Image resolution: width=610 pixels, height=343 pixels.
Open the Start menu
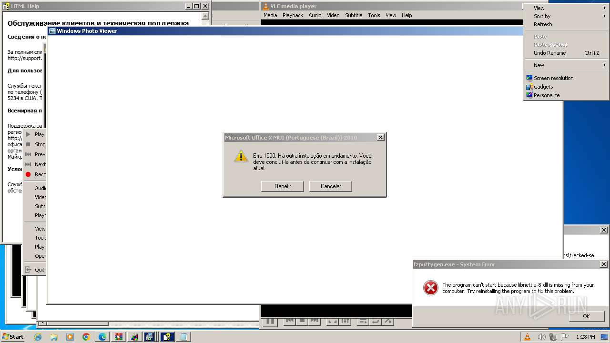pyautogui.click(x=13, y=336)
